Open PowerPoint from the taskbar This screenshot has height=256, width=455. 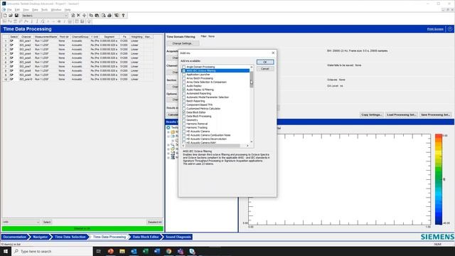111,251
